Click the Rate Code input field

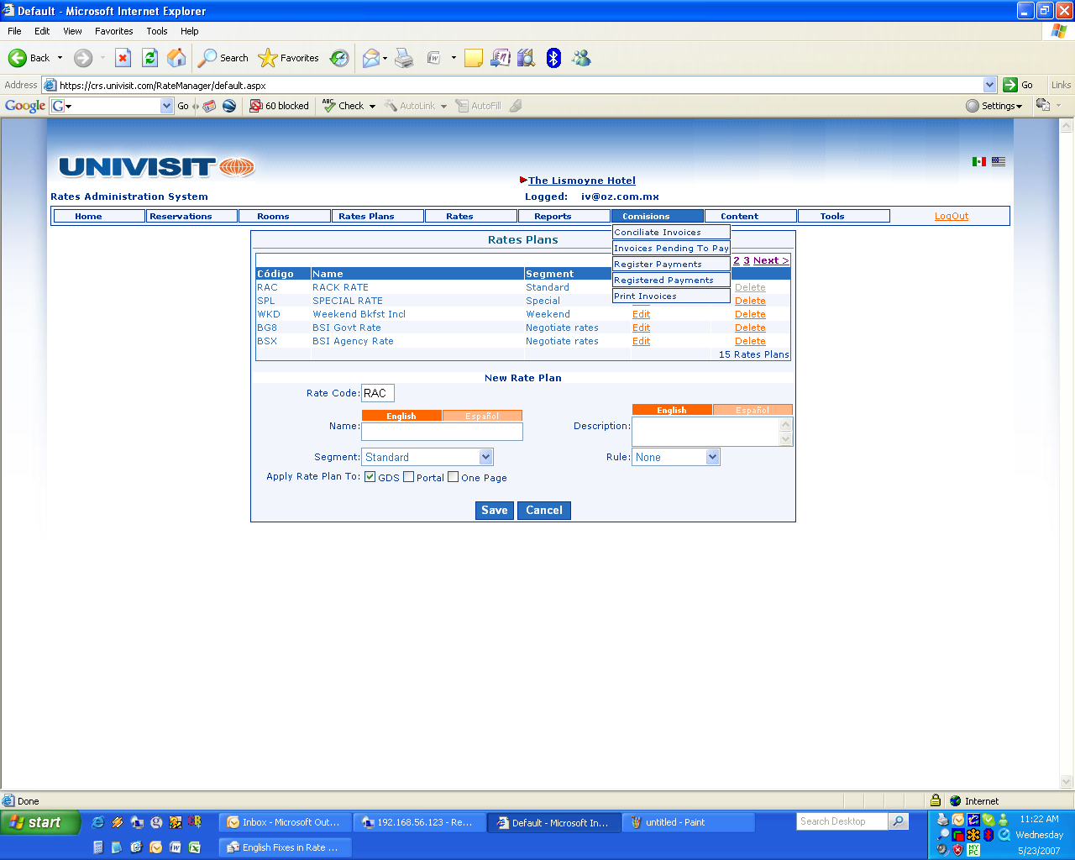(377, 393)
